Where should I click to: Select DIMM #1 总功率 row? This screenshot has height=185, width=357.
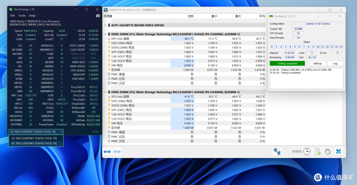(x=186, y=70)
